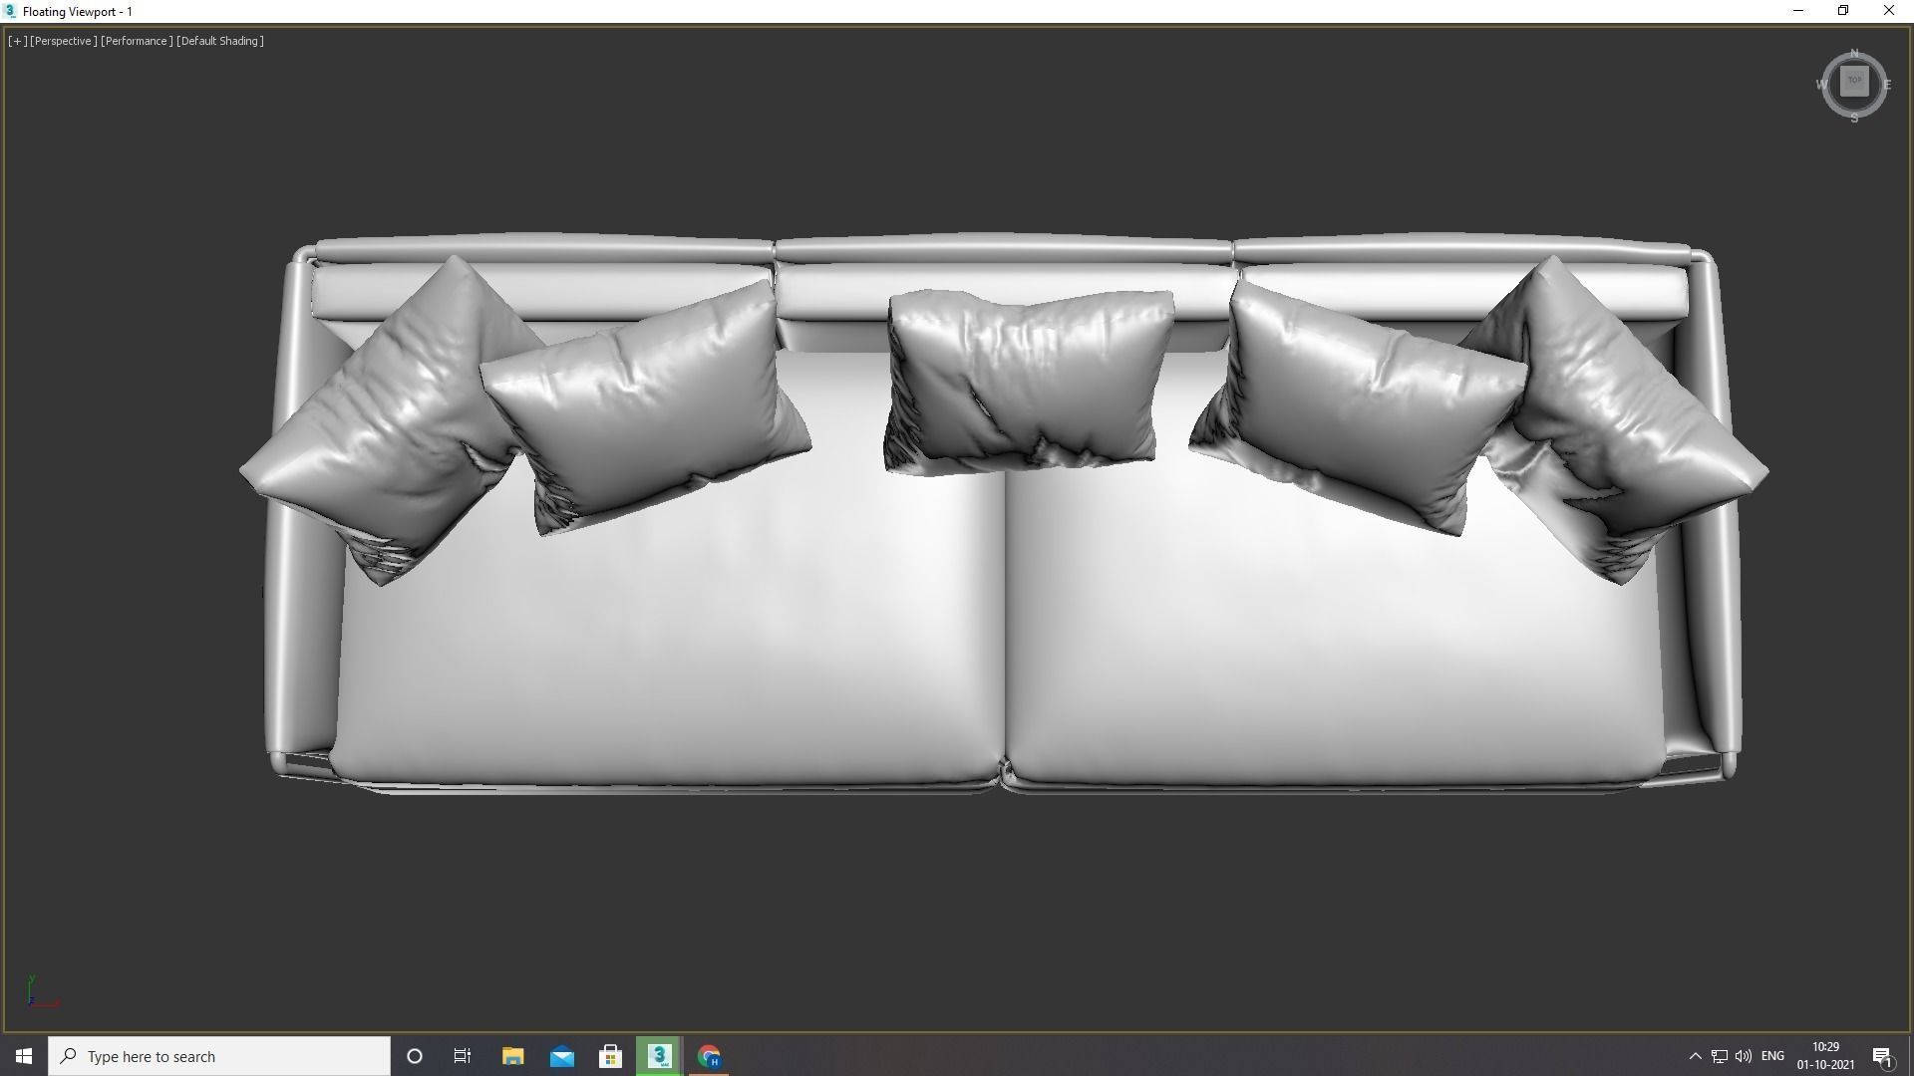Switch to Chrome in the taskbar
The image size is (1914, 1076).
tap(709, 1056)
